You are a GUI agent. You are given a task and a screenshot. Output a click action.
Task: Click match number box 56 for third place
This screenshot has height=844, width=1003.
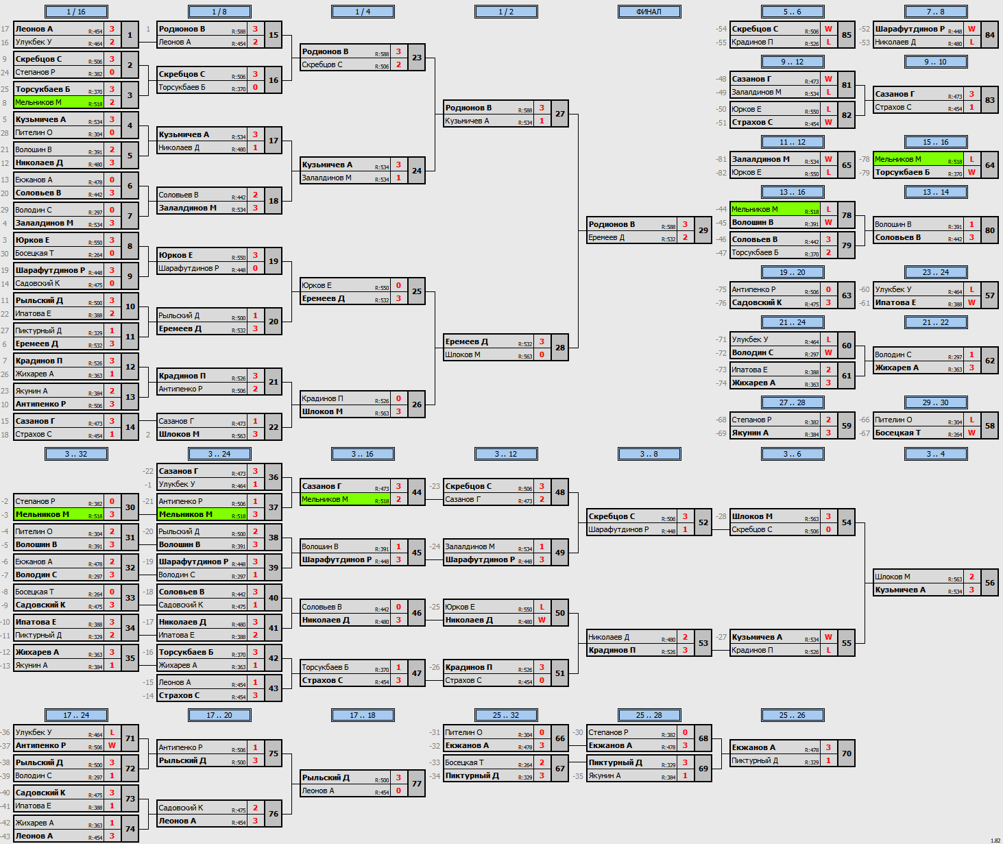click(x=990, y=583)
